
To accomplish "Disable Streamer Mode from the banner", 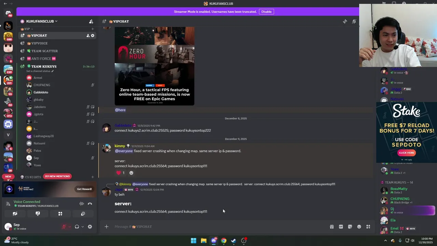I will coord(266,12).
